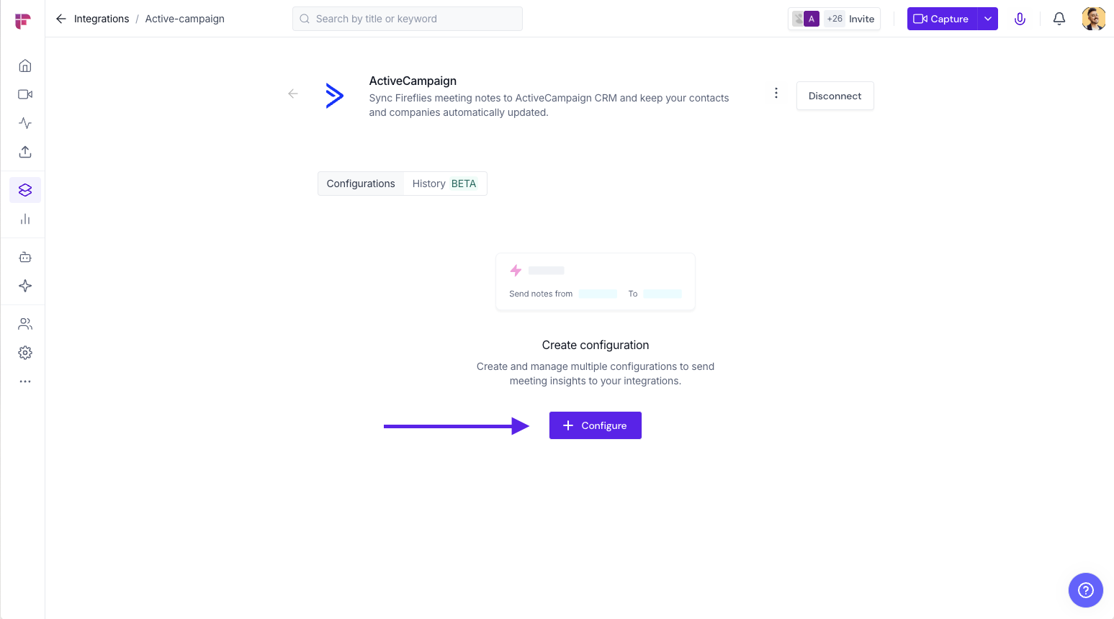Open the sparkle AI apps icon
Viewport: 1114px width, 619px height.
tap(25, 286)
